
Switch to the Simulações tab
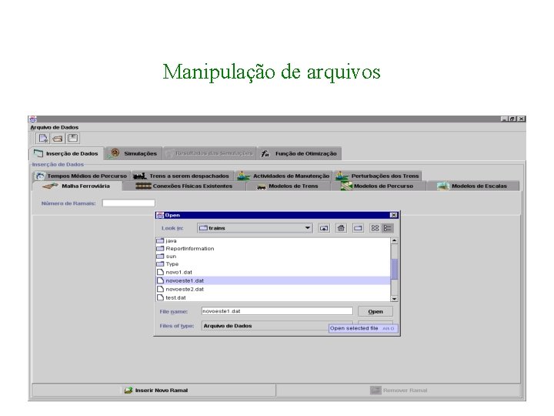click(134, 153)
